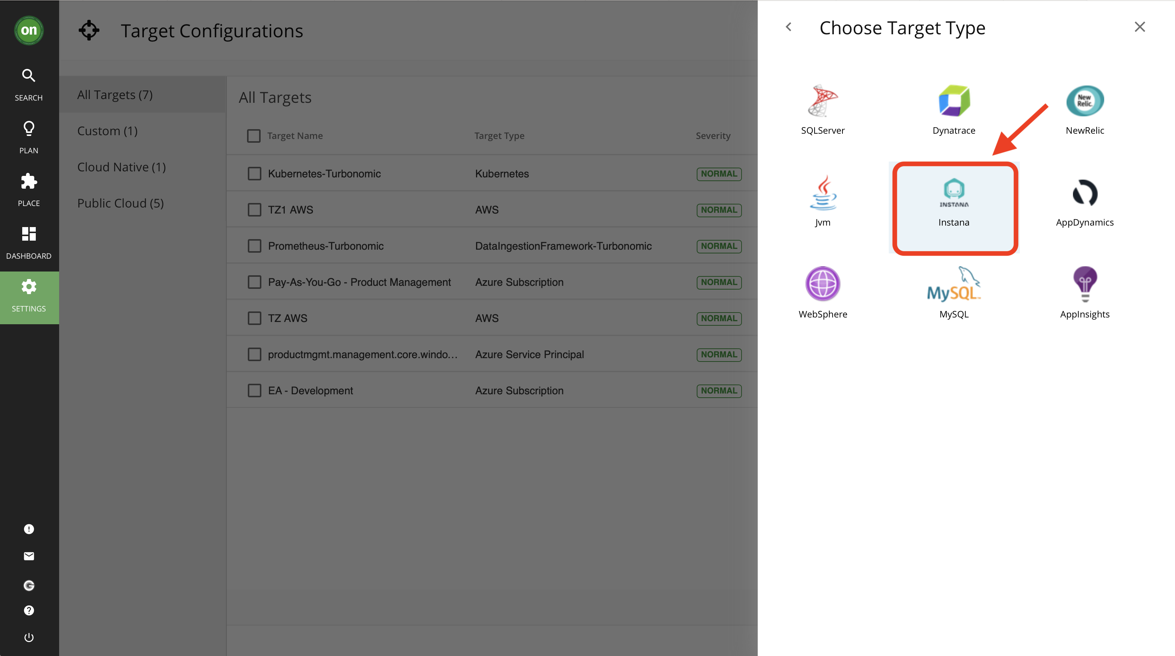Click the power logout icon
This screenshot has width=1175, height=656.
[x=29, y=637]
